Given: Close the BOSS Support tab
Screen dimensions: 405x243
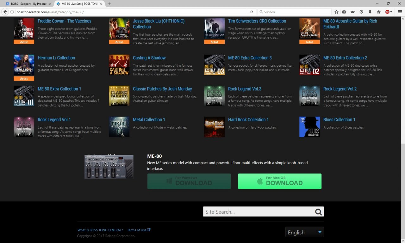Looking at the screenshot, I should point(50,4).
